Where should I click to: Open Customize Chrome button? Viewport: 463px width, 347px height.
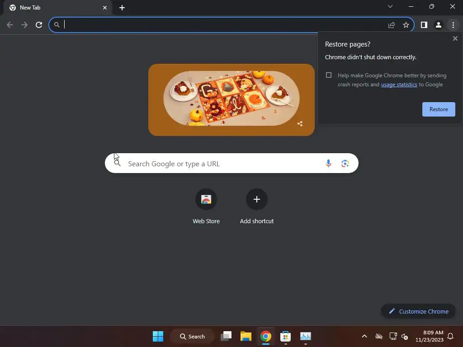418,311
